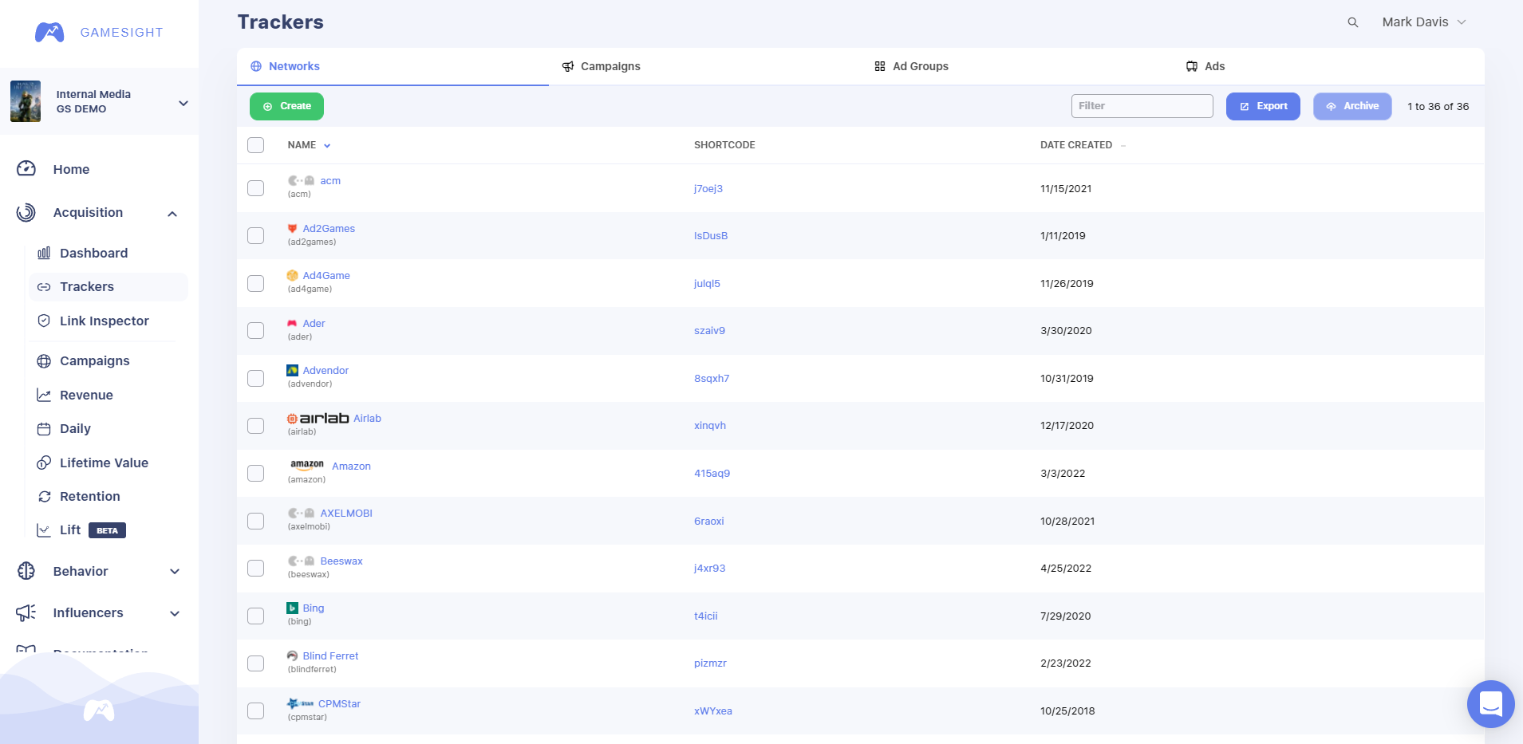The image size is (1523, 744).
Task: Click the Behavior brain icon
Action: click(26, 571)
